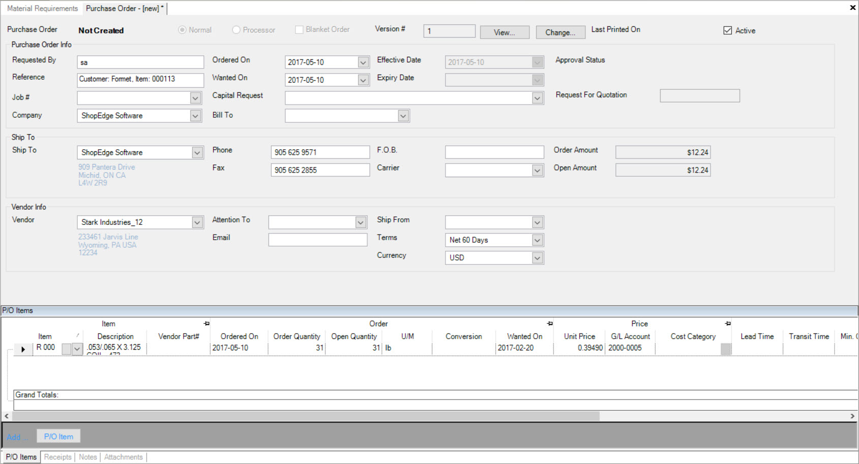Click the horizontal scrollbar in P/O Items grid
Image resolution: width=859 pixels, height=464 pixels.
306,416
